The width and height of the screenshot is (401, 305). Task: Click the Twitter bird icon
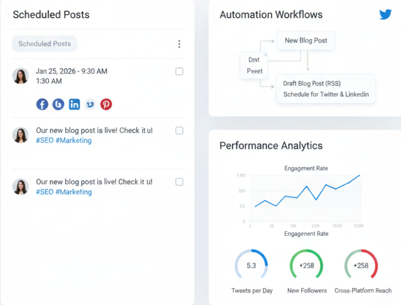[x=385, y=15]
